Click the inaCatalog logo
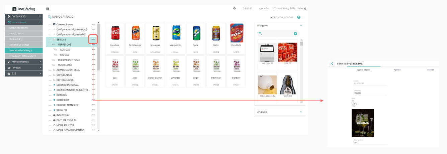The width and height of the screenshot is (447, 154). (24, 9)
